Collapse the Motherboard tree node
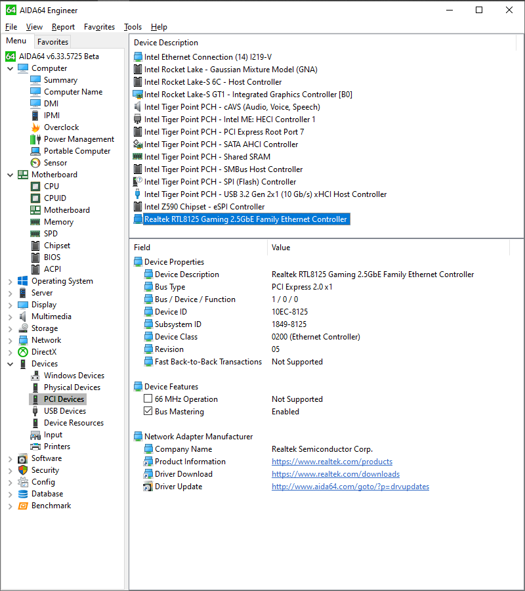The width and height of the screenshot is (525, 591). (10, 175)
